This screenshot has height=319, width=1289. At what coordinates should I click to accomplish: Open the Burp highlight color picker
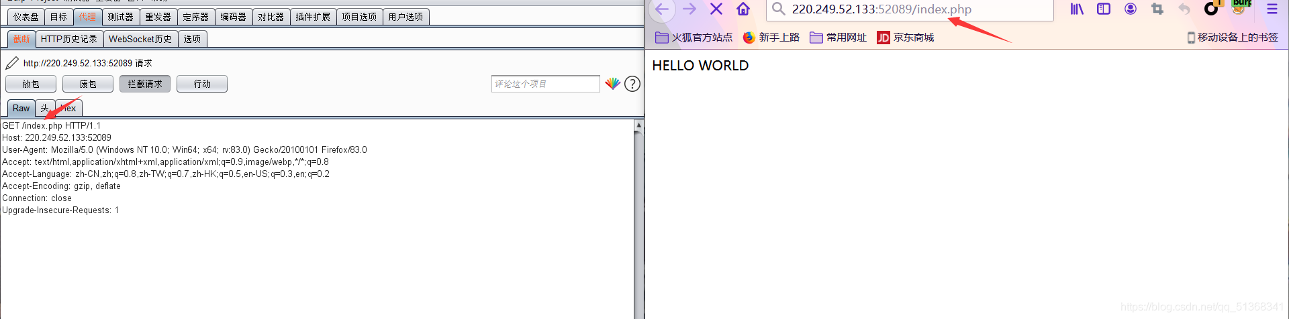[x=612, y=84]
